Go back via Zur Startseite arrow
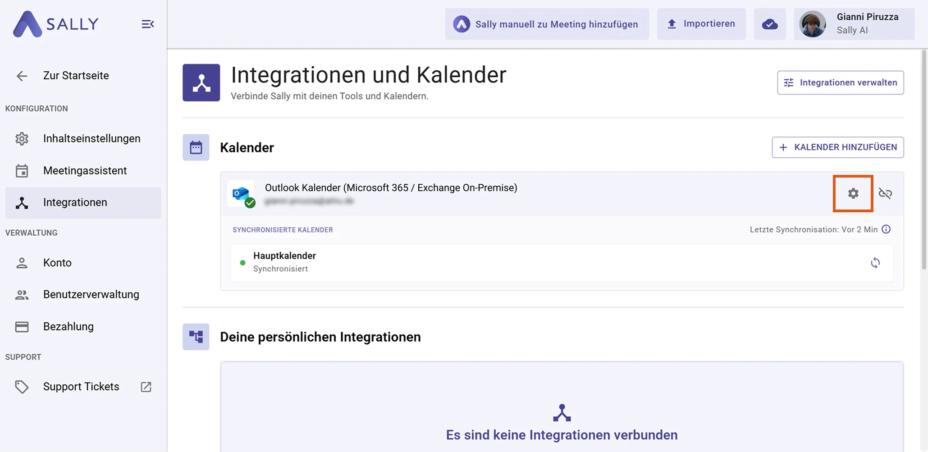 pyautogui.click(x=22, y=76)
